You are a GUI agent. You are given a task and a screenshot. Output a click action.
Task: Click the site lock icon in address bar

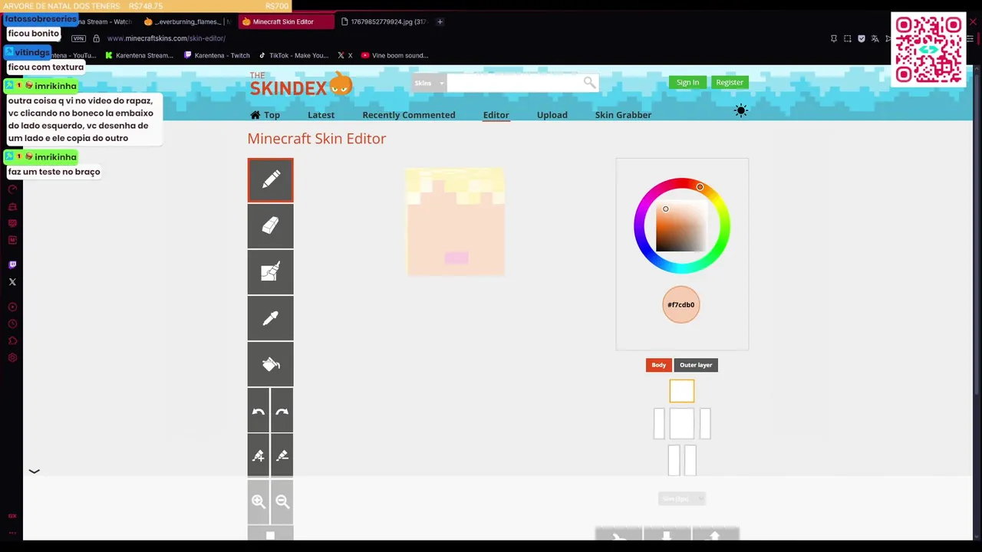tap(96, 38)
